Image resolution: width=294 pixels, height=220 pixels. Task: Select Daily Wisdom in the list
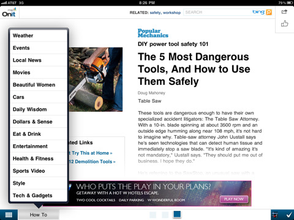point(39,109)
